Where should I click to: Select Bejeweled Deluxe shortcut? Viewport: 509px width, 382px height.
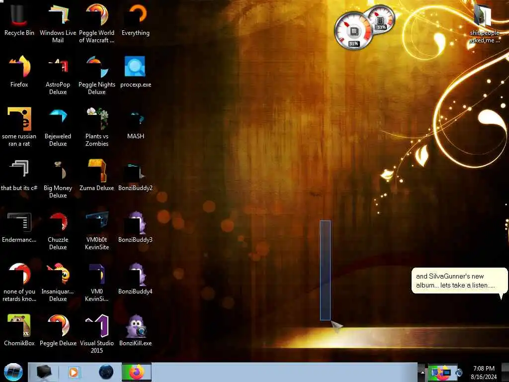coord(58,127)
